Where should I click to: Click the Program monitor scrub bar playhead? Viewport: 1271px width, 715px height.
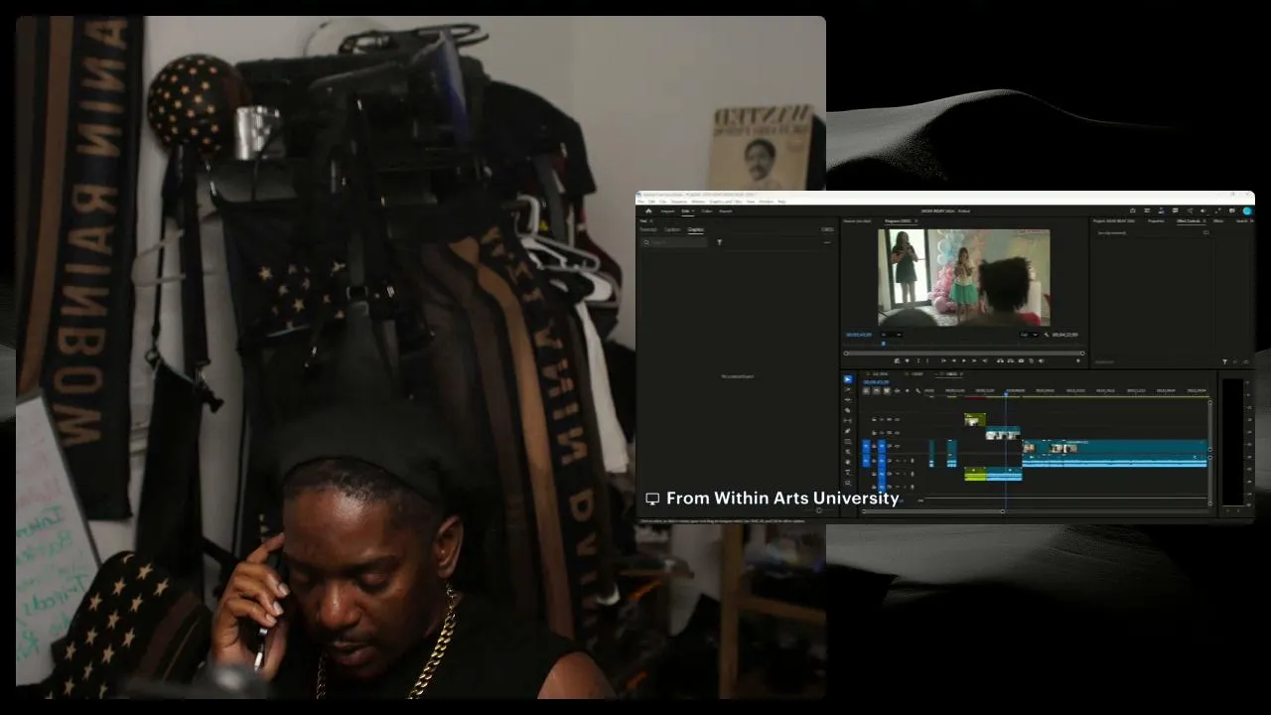tap(884, 344)
